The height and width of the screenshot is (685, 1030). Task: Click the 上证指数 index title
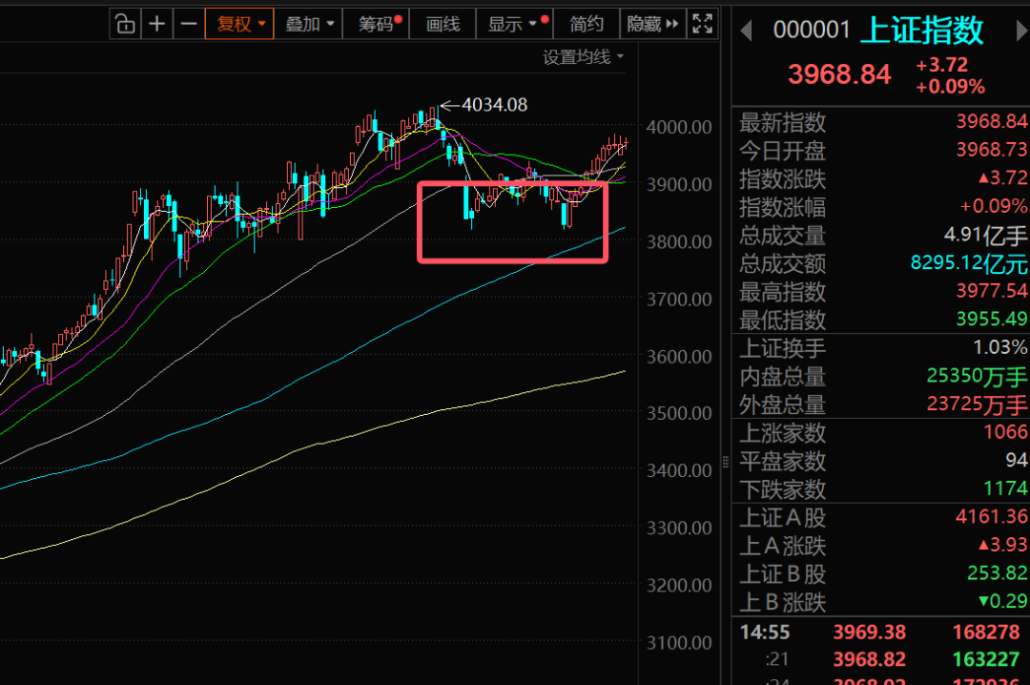(x=921, y=31)
